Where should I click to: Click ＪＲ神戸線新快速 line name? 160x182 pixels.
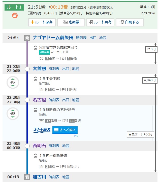pos(53,156)
